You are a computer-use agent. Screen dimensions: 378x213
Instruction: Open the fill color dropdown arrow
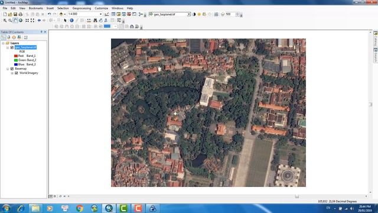point(116,26)
